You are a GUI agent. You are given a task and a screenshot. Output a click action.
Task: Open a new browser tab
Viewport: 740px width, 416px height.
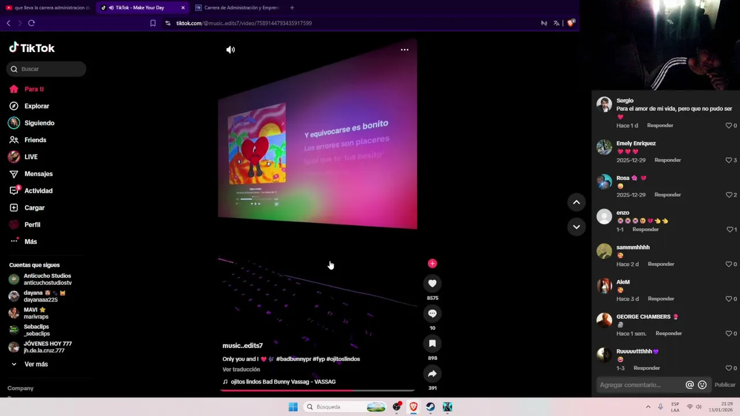292,8
